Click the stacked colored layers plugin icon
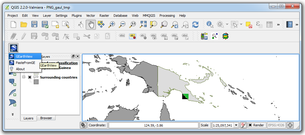 [x=225, y=36]
